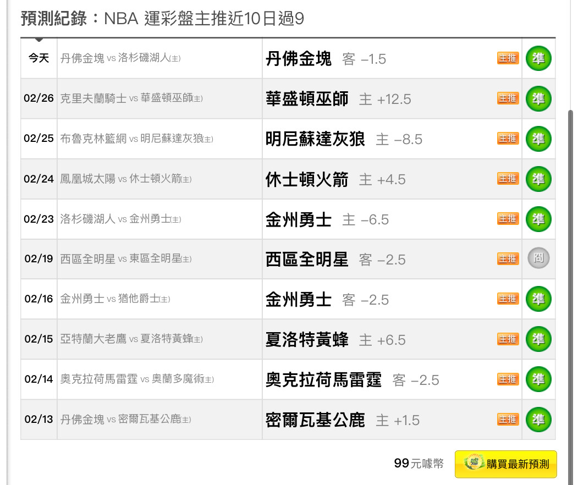Click the 02/14 date cell
The width and height of the screenshot is (578, 485).
click(x=38, y=379)
